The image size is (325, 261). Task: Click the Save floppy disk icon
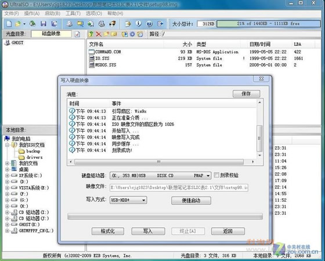(x=44, y=24)
